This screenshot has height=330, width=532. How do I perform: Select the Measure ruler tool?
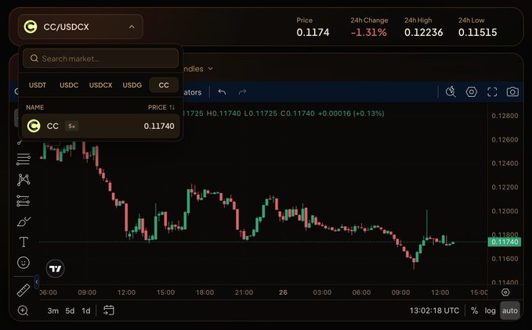click(x=23, y=290)
